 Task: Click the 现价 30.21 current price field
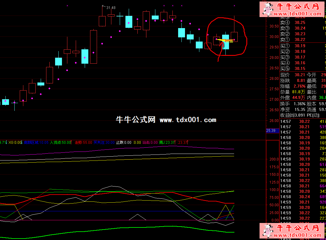(293, 75)
